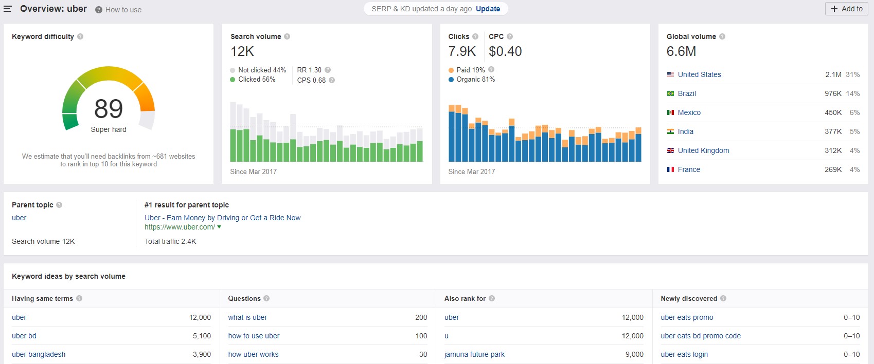Screen dimensions: 874x364
Task: Click the Organic blue legend dot
Action: pyautogui.click(x=451, y=80)
